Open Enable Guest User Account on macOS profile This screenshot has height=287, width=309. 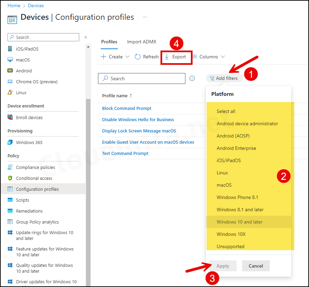click(x=148, y=142)
